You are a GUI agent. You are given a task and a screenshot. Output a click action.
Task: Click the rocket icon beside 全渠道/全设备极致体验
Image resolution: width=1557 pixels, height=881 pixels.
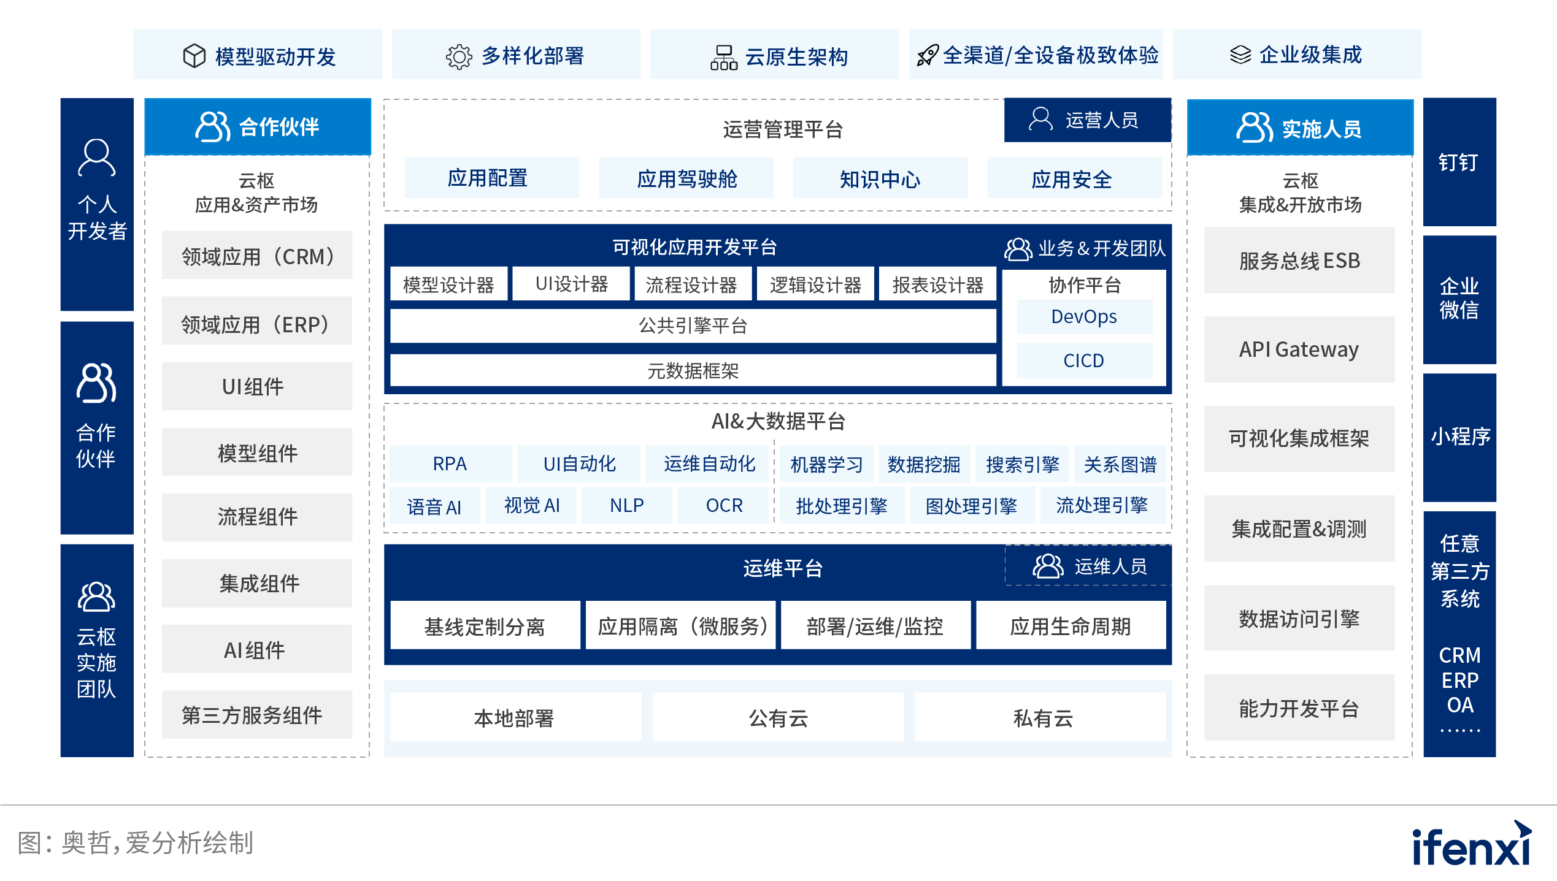pos(927,55)
